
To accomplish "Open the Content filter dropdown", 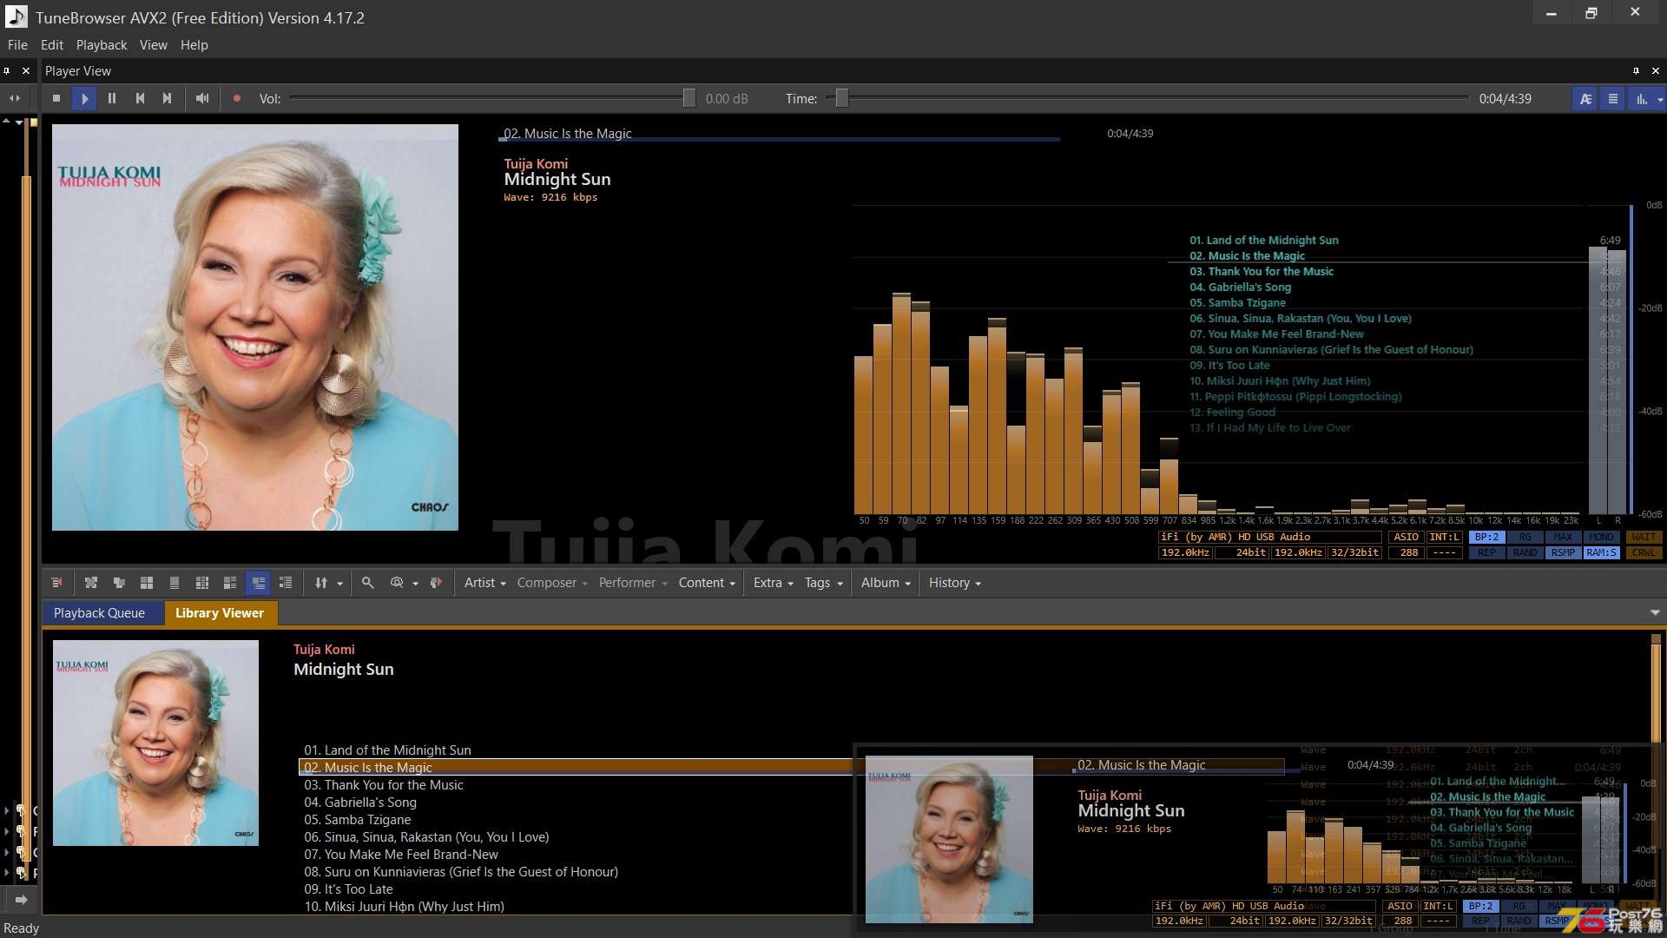I will pyautogui.click(x=707, y=583).
